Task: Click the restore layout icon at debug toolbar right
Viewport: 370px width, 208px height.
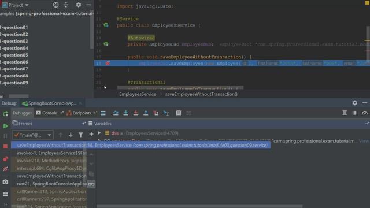Action: pos(345,113)
